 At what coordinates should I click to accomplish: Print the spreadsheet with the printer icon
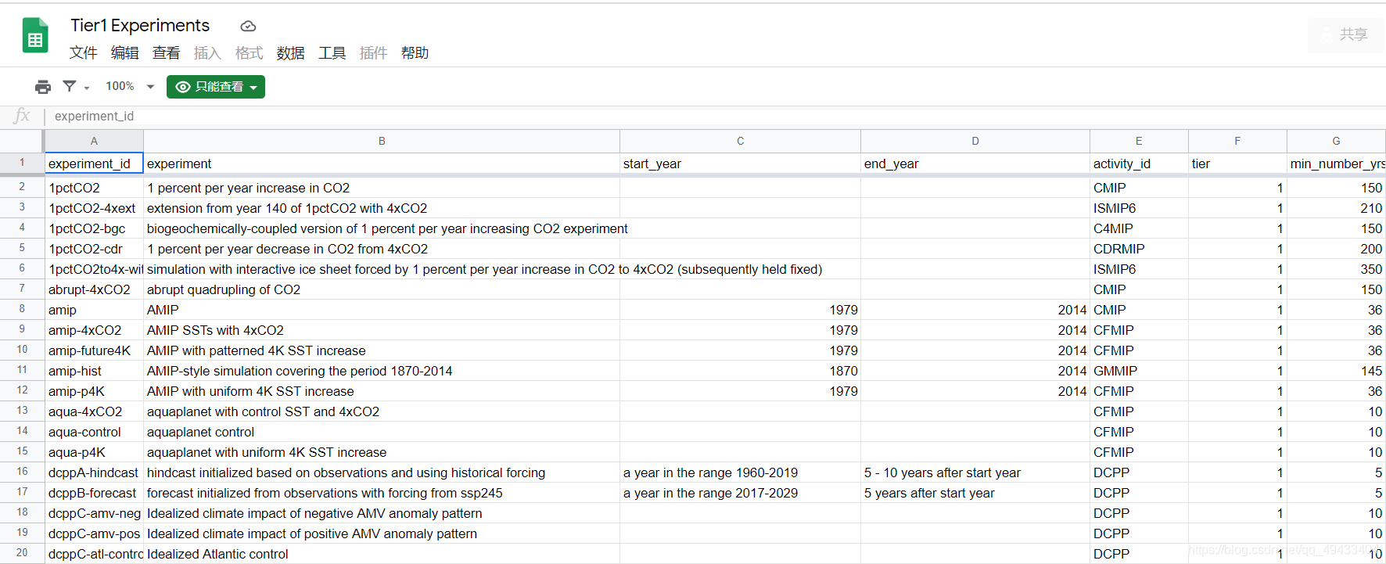pos(43,87)
